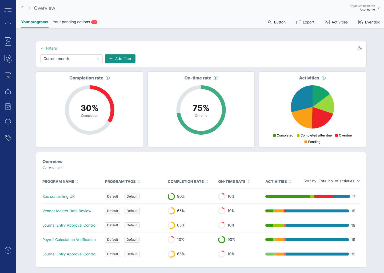Toggle Overdue legend in Activities chart
Image resolution: width=384 pixels, height=273 pixels.
(x=343, y=135)
